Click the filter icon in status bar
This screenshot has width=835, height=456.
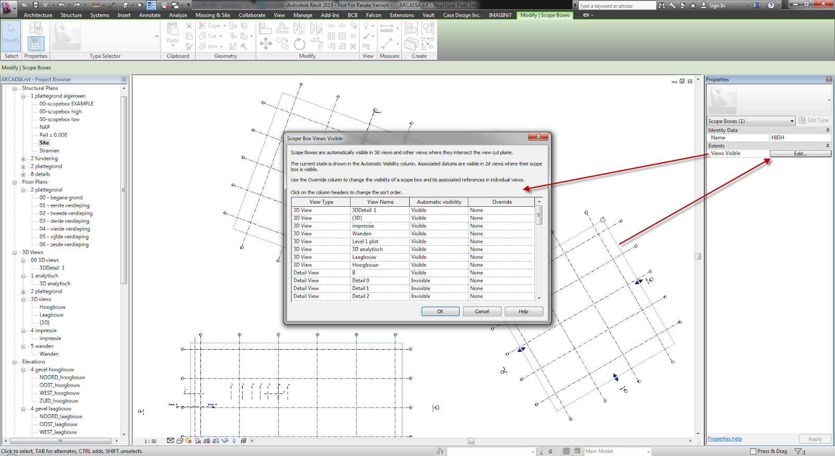click(x=798, y=451)
